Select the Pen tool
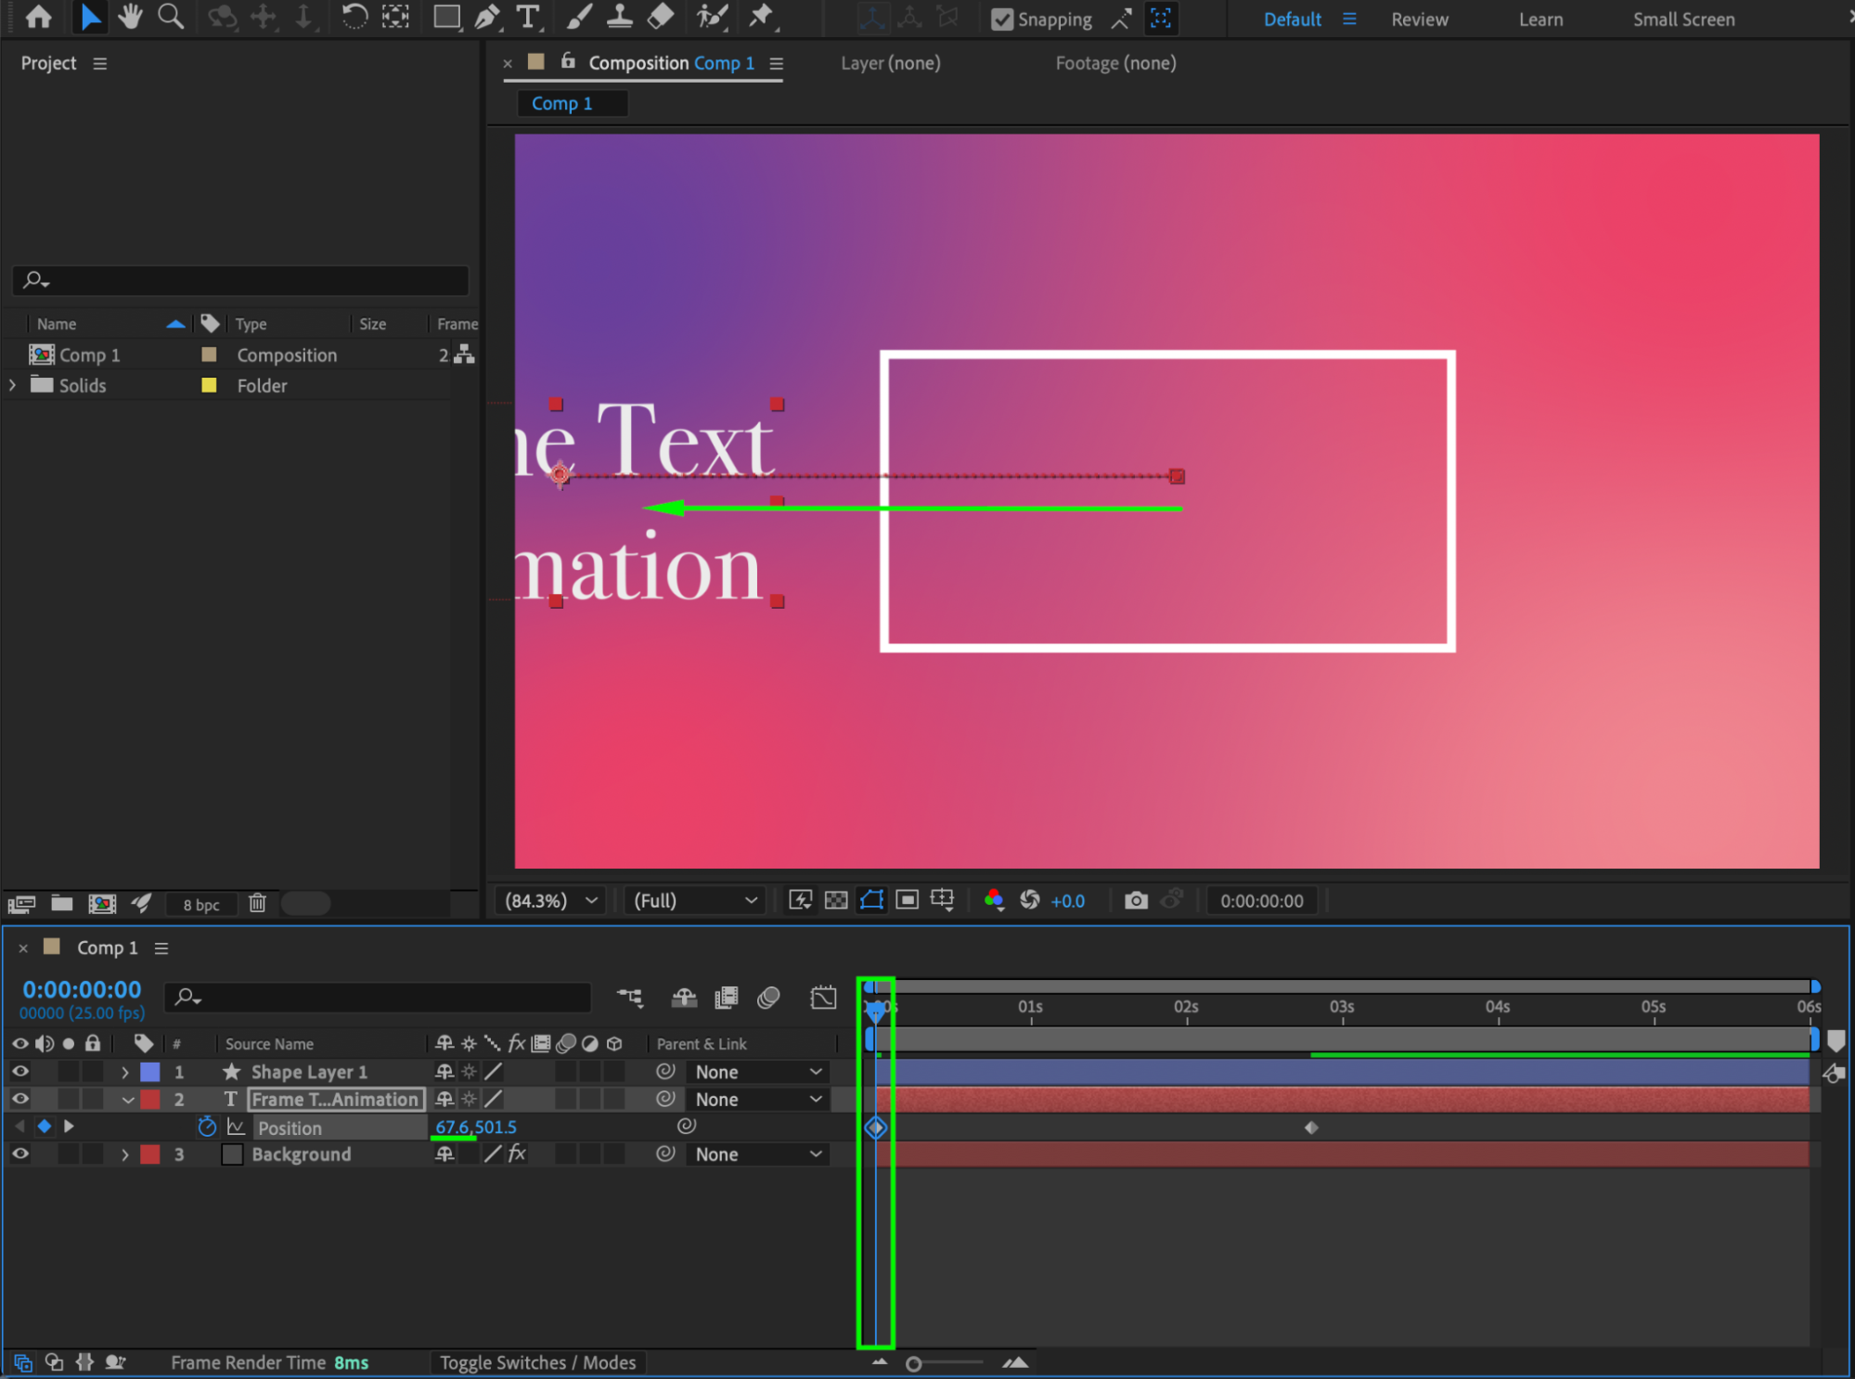The width and height of the screenshot is (1855, 1379). [x=486, y=17]
